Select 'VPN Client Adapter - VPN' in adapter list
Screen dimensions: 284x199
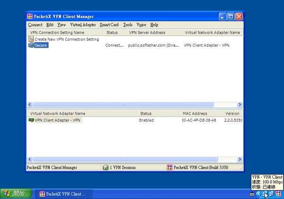[x=57, y=120]
